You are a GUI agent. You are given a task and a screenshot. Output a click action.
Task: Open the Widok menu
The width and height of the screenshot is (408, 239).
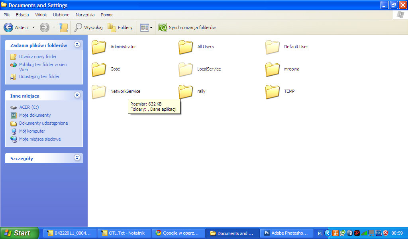41,15
